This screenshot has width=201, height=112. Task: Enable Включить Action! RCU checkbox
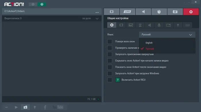(110, 80)
